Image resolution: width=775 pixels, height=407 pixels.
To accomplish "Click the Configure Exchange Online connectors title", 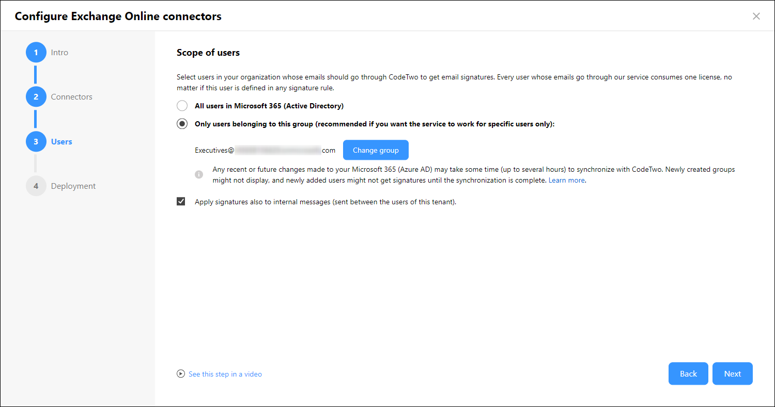I will 118,17.
